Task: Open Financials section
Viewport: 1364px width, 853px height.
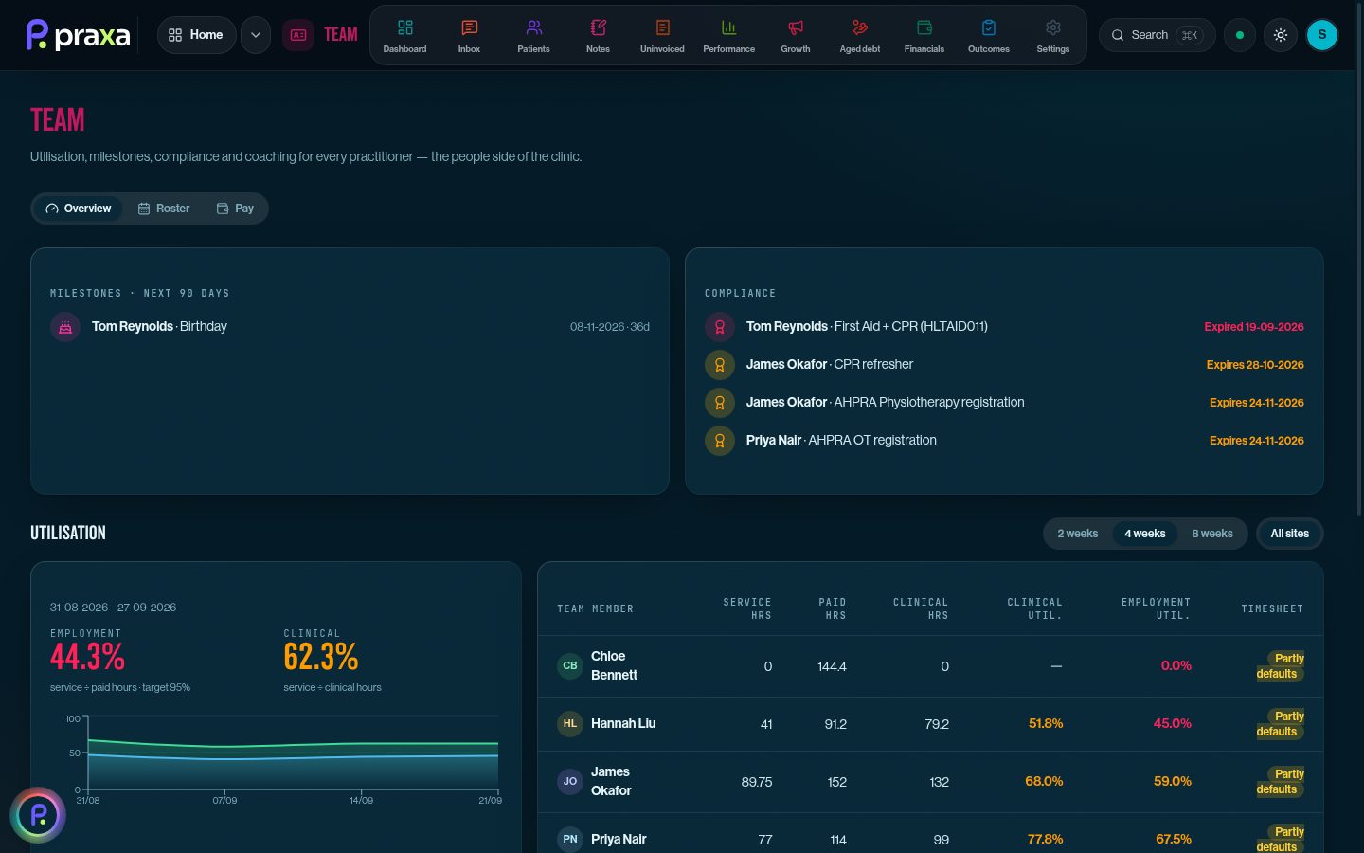Action: (x=924, y=35)
